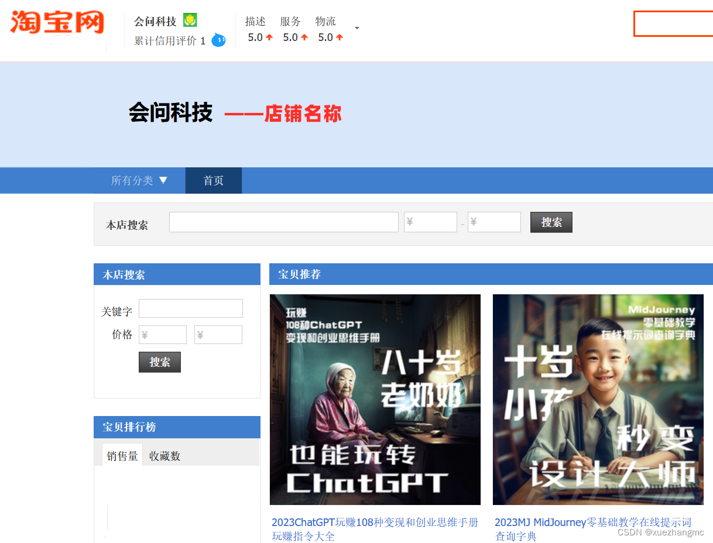The width and height of the screenshot is (713, 543).
Task: Click the 服务 5.0 rating
Action: [295, 29]
